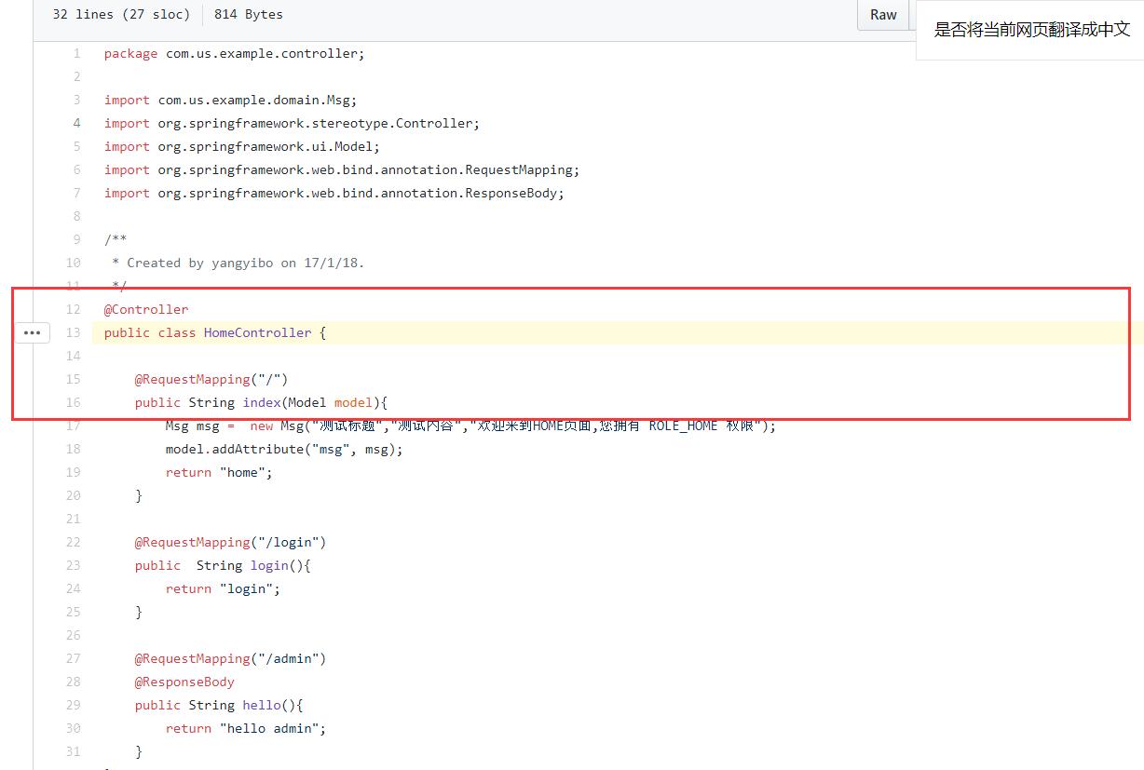Click the @ResponseBody annotation
Screen dimensions: 1144x770
pyautogui.click(x=184, y=682)
